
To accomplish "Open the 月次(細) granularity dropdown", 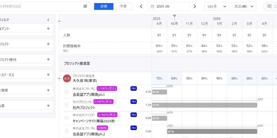I will [243, 7].
